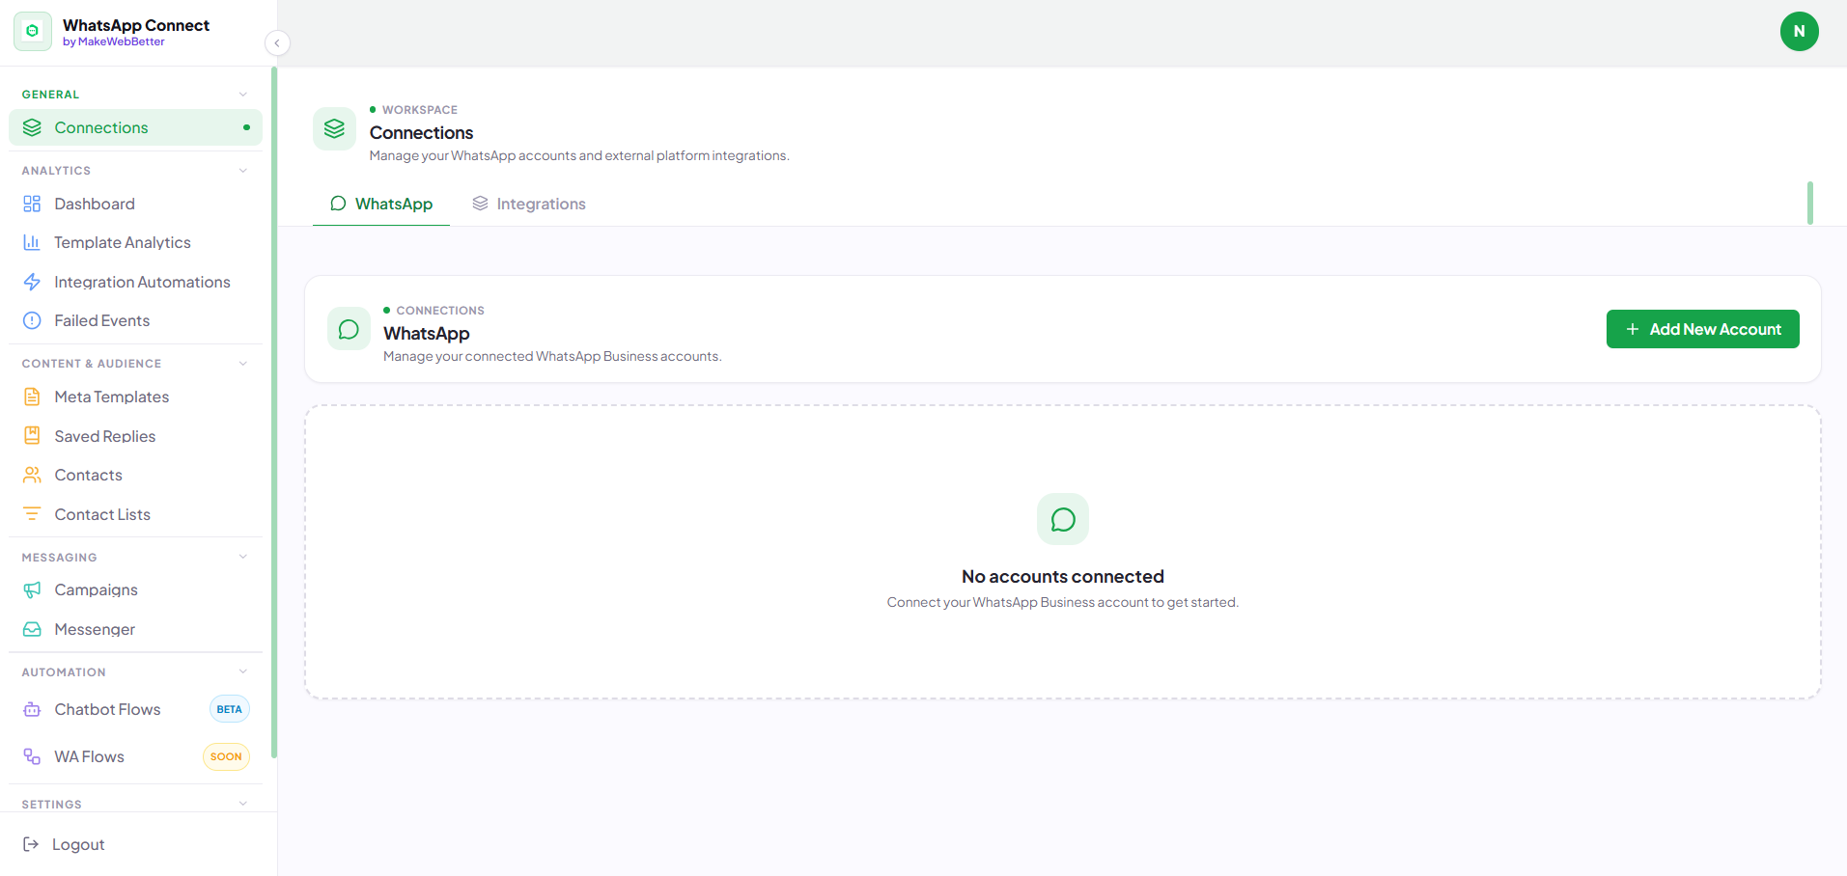Viewport: 1847px width, 876px height.
Task: Open the N user avatar menu
Action: click(x=1799, y=31)
